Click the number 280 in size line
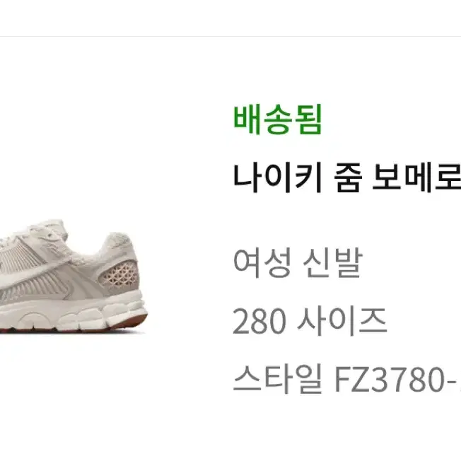This screenshot has height=461, width=461. click(259, 321)
